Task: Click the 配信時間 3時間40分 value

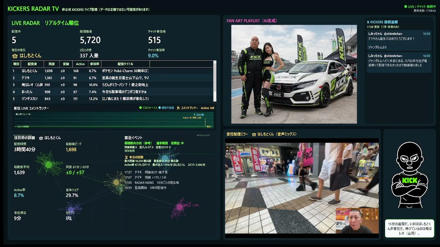Action: 25,150
